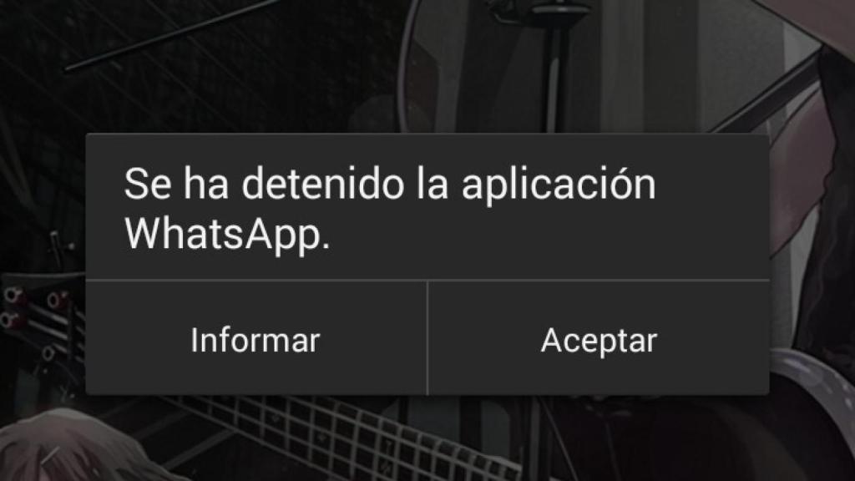Click the crash message text in dialog
The height and width of the screenshot is (481, 855).
(x=390, y=209)
